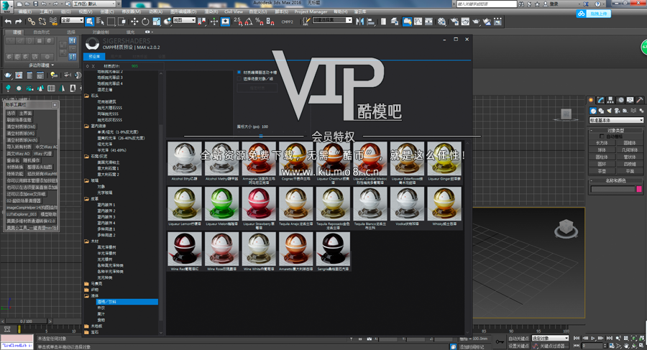Viewport: 647px width, 350px height.
Task: Open the 工具(T) menu
Action: pos(46,11)
